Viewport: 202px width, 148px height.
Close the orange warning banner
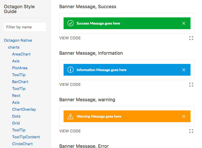[x=184, y=116]
